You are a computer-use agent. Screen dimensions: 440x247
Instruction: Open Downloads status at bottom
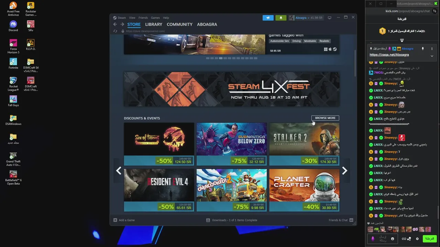click(x=232, y=220)
